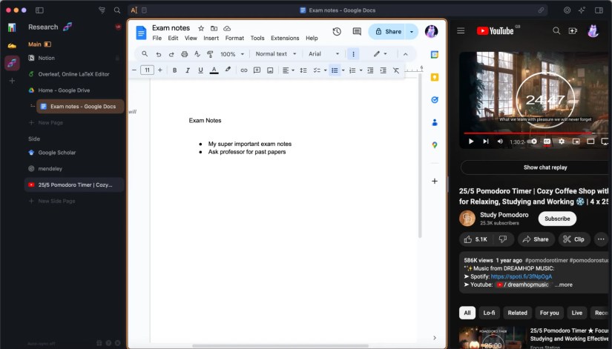
Task: Open YouTube settings gear in player
Action: pyautogui.click(x=562, y=142)
